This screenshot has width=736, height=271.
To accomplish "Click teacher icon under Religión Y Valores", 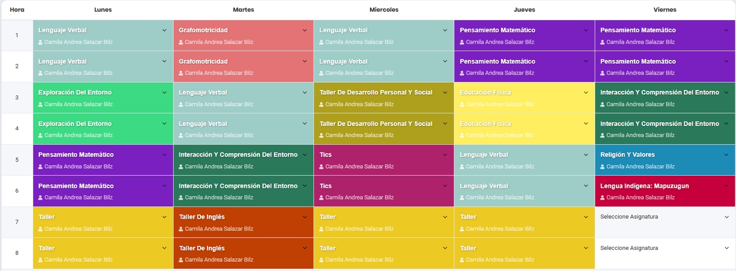I will (x=603, y=167).
